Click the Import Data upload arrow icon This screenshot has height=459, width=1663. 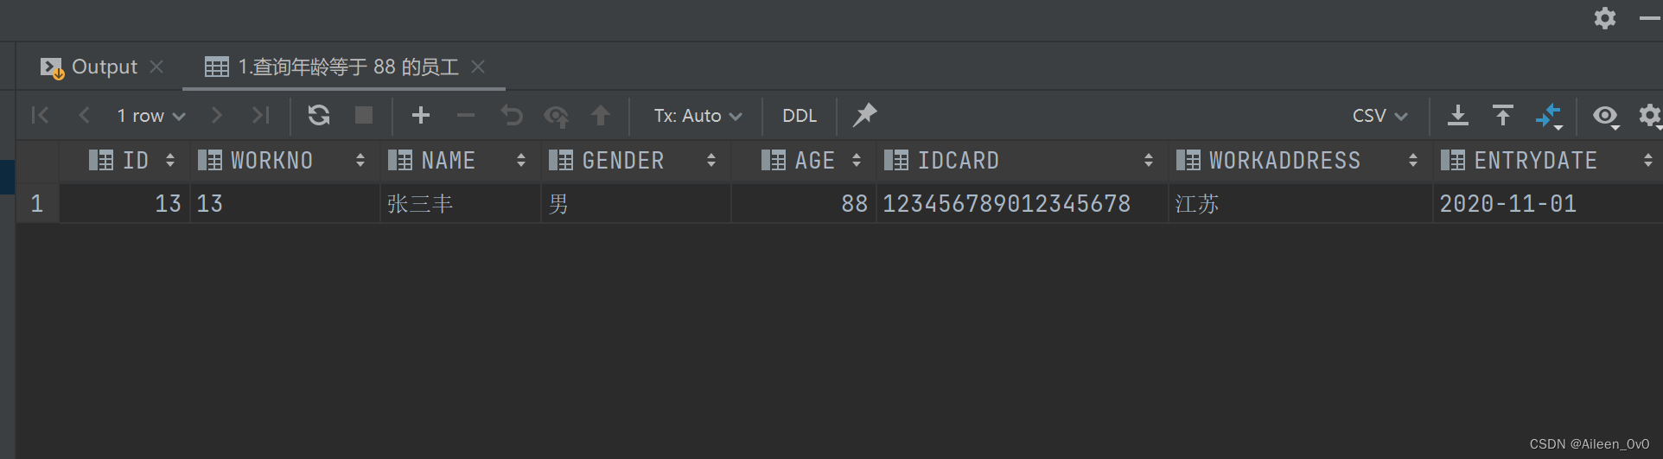tap(1503, 115)
